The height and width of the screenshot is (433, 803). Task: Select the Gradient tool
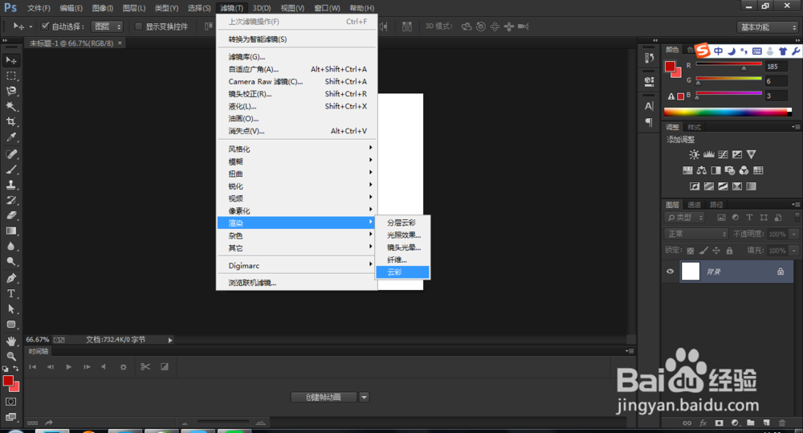pyautogui.click(x=10, y=231)
